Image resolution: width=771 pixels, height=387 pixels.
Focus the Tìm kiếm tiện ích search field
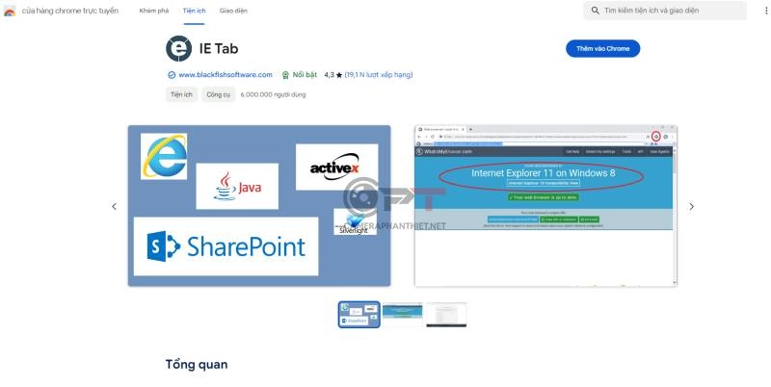pyautogui.click(x=670, y=11)
